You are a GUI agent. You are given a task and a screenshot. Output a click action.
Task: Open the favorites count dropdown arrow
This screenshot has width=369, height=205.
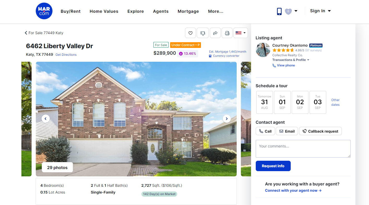(296, 11)
